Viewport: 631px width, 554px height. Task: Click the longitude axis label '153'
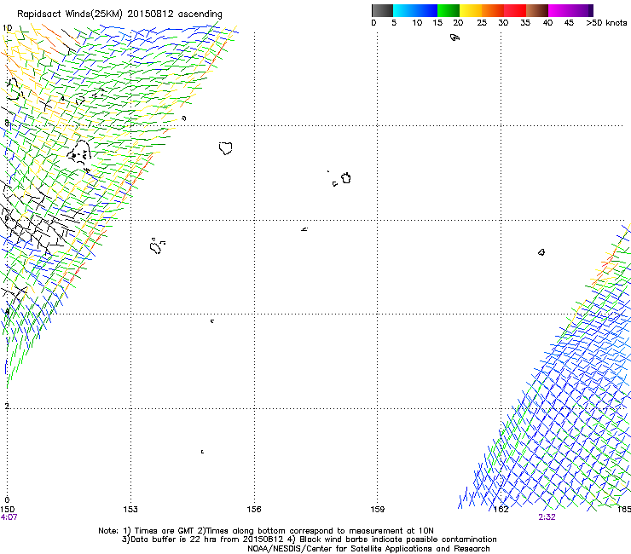(130, 510)
